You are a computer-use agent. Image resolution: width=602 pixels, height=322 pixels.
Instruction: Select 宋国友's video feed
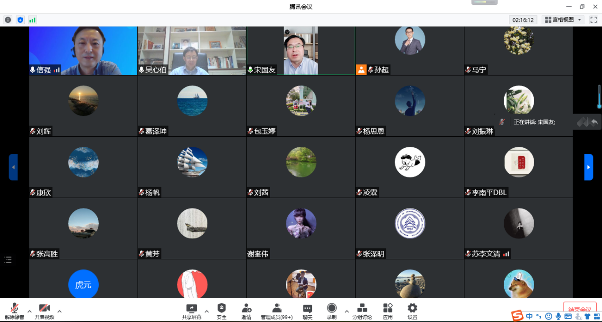(x=301, y=51)
